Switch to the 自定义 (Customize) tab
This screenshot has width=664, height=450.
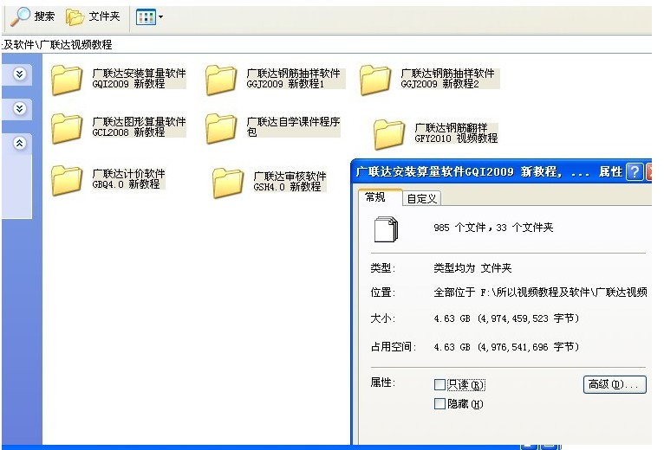422,198
